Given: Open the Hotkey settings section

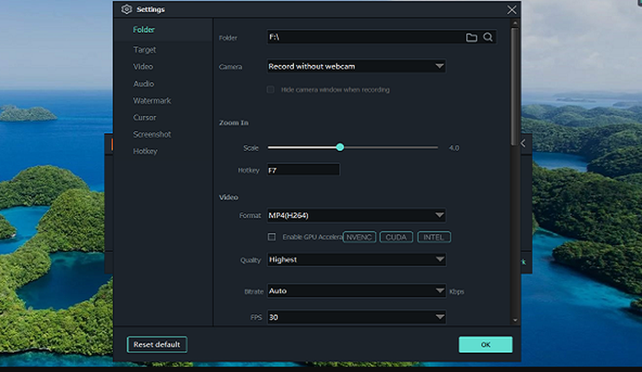Looking at the screenshot, I should tap(145, 152).
